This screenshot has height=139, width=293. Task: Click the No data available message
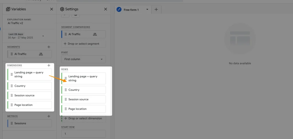(x=240, y=63)
